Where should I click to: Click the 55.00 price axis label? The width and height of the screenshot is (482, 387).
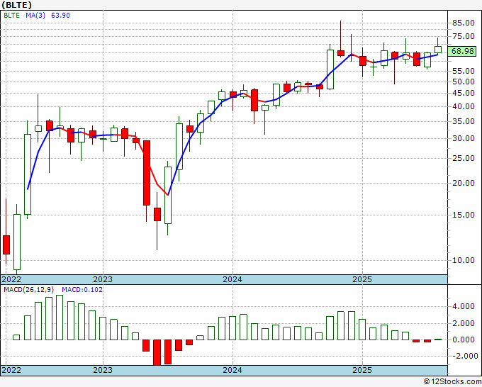point(464,71)
